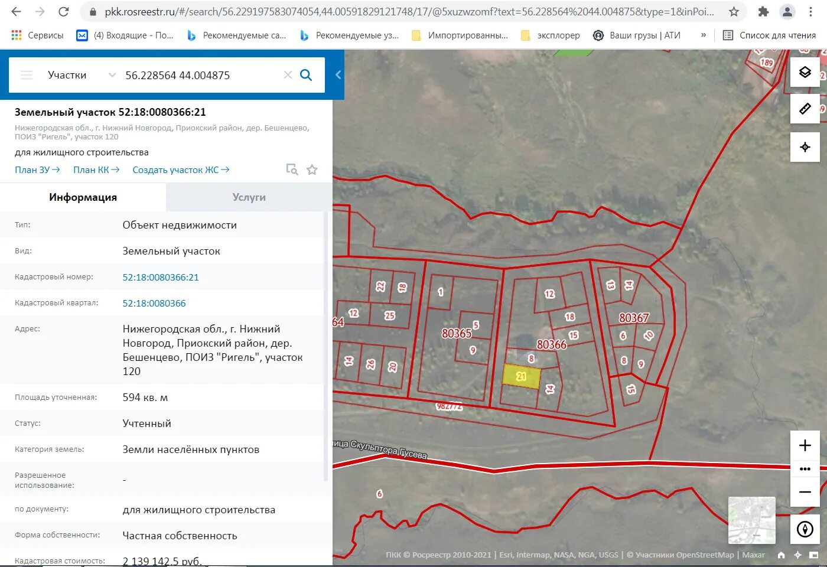Click the 80367 quarter label on map
The width and height of the screenshot is (827, 567).
click(x=634, y=318)
